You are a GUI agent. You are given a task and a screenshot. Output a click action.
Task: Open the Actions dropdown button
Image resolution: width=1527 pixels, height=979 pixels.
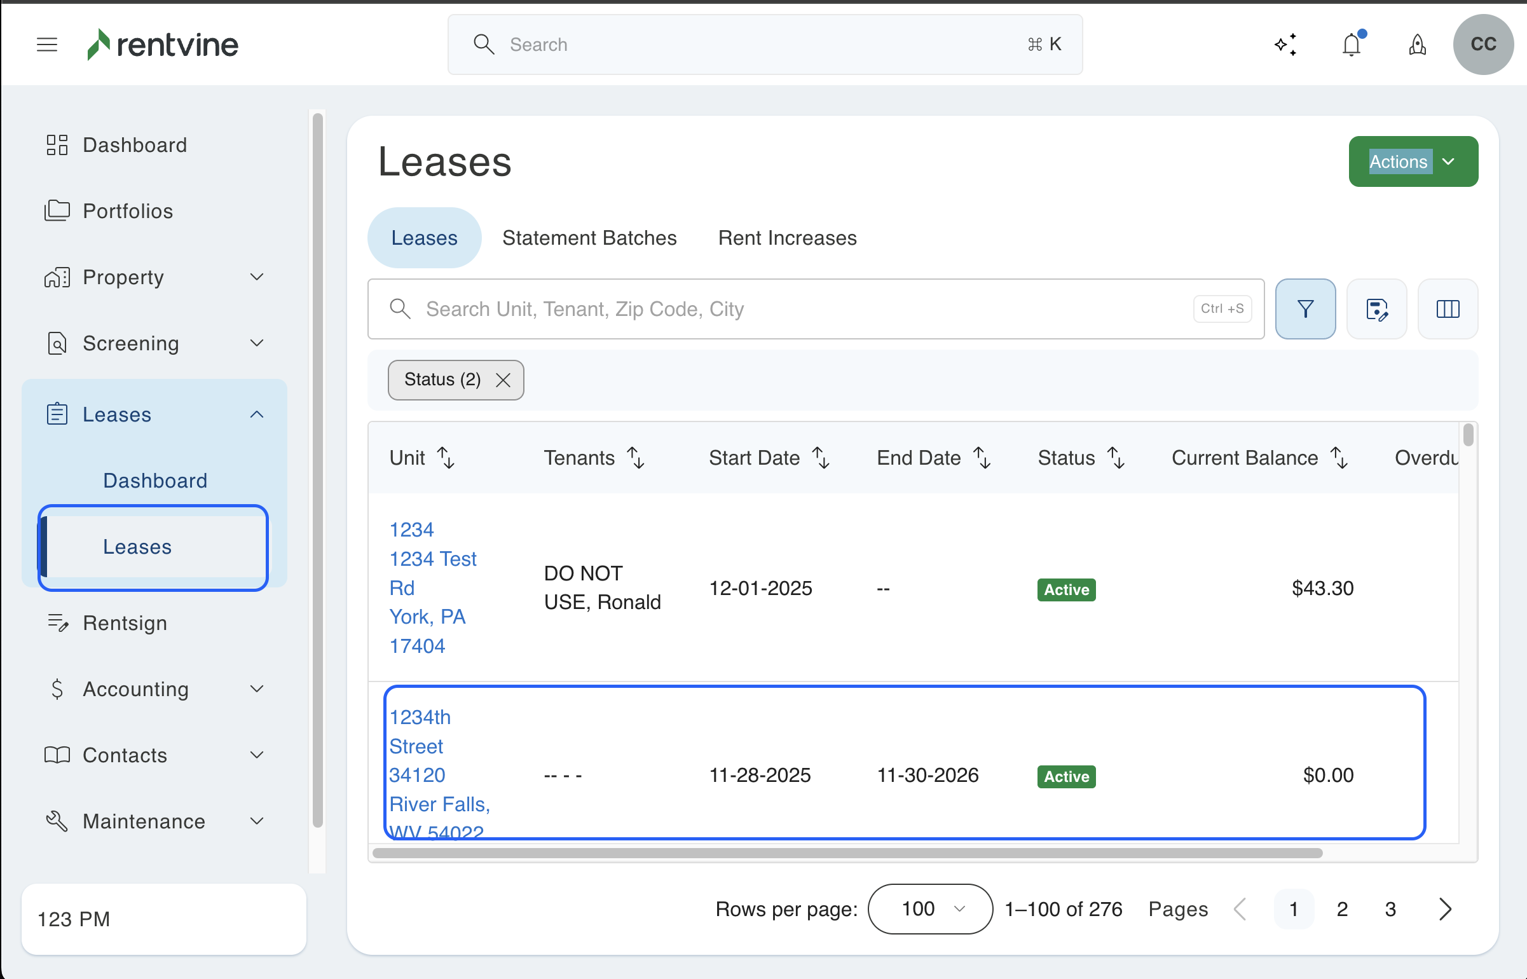coord(1413,161)
